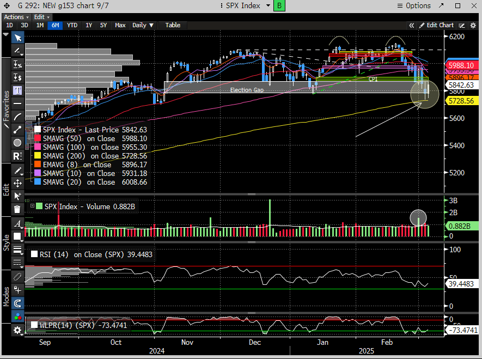The height and width of the screenshot is (359, 482).
Task: Select the four-way move tool
Action: (17, 184)
